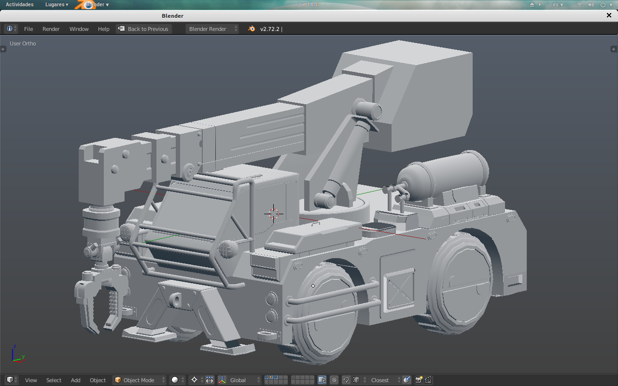This screenshot has height=386, width=618.
Task: Click the lock layers to scene icon
Action: tap(322, 380)
